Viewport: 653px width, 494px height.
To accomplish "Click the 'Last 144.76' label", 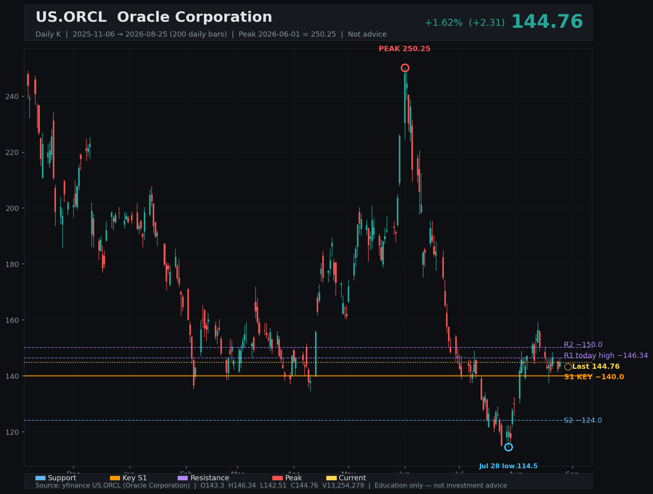I will (596, 366).
